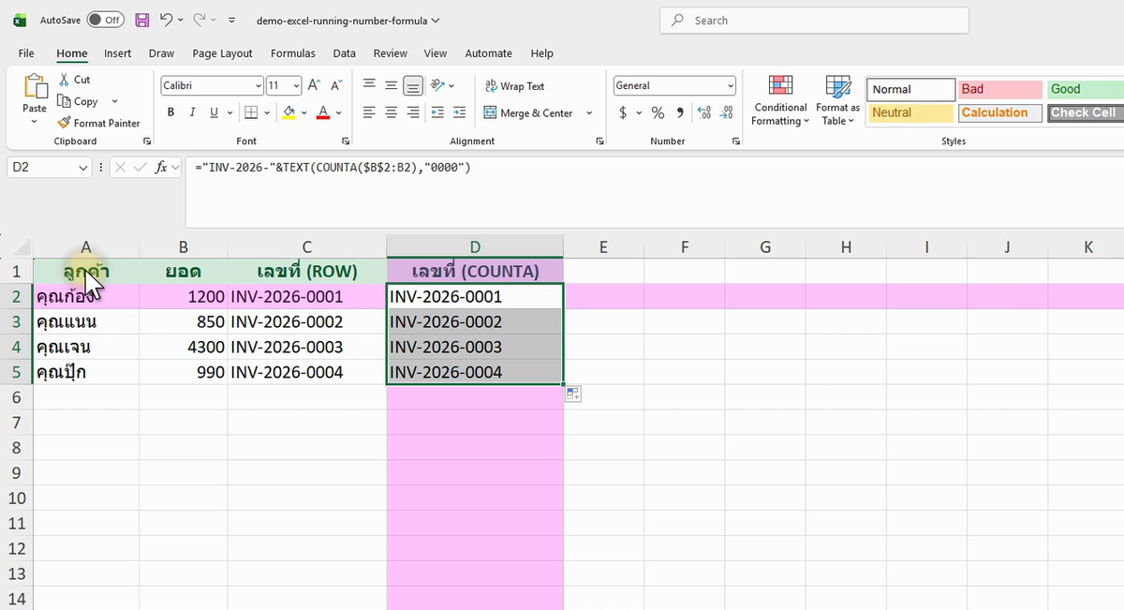Viewport: 1124px width, 610px height.
Task: Apply Bold formatting
Action: click(x=170, y=112)
